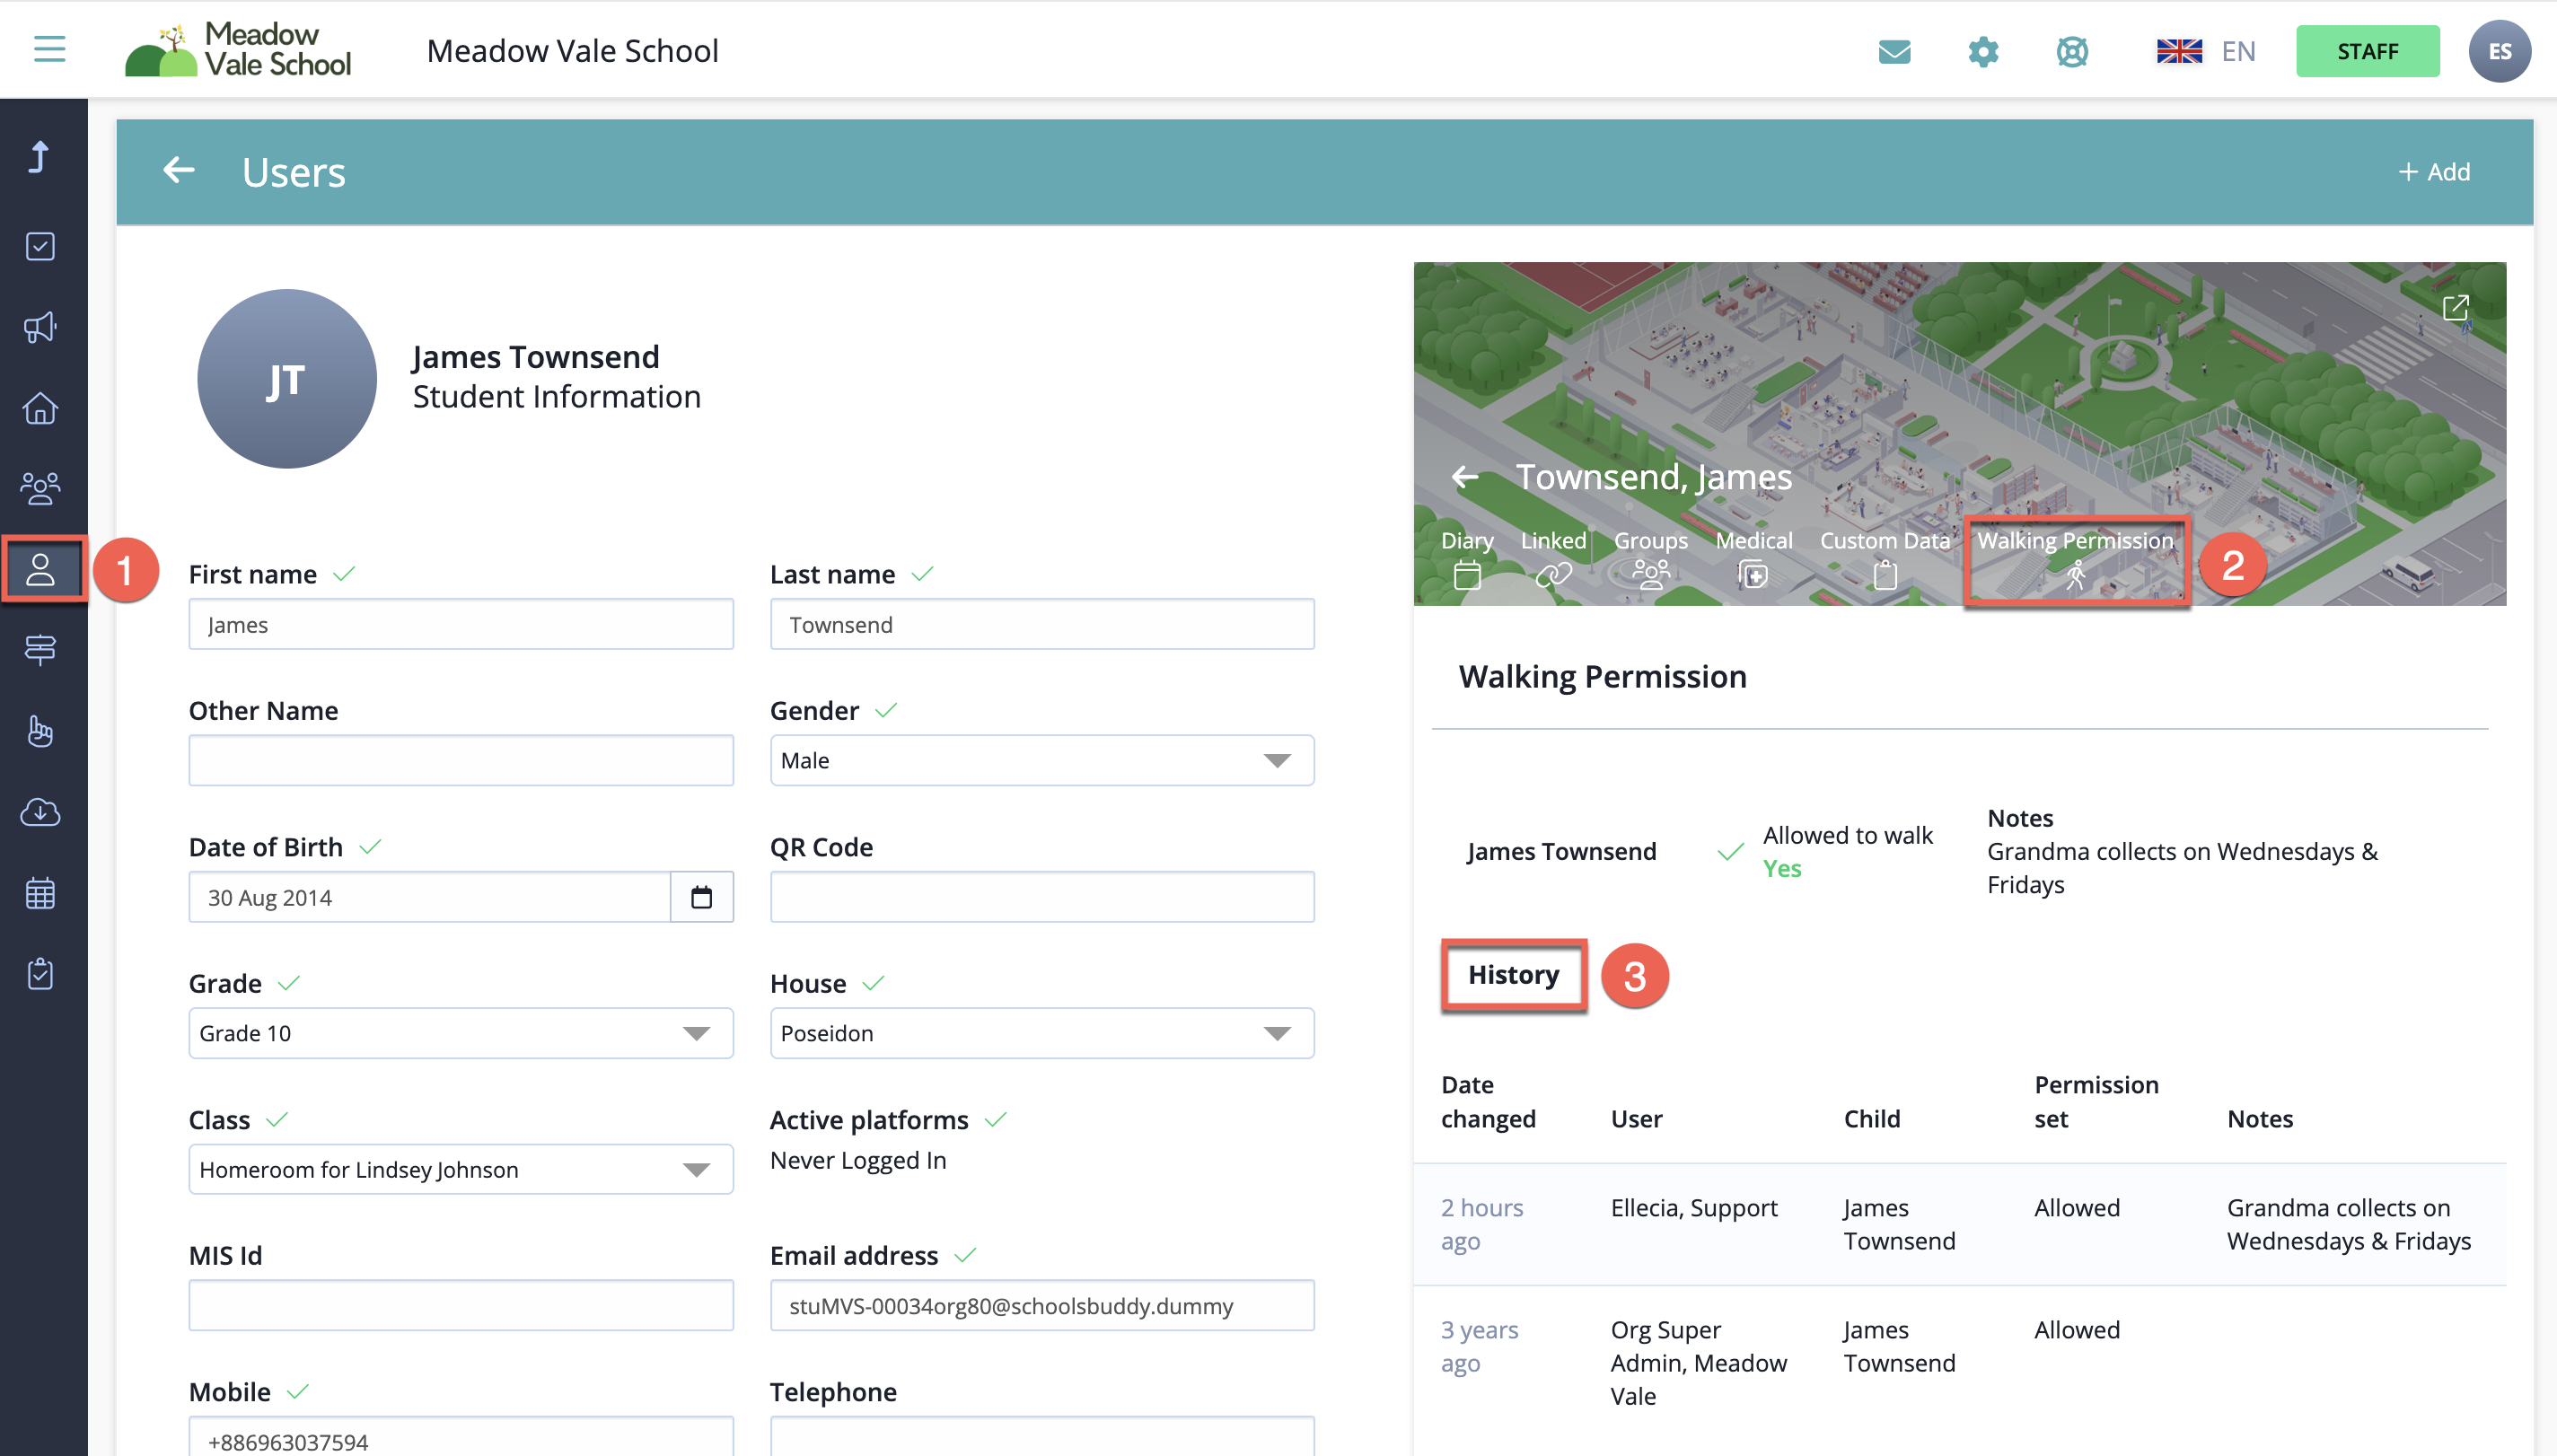This screenshot has width=2557, height=1456.
Task: Click the '2 hours ago' date link
Action: point(1481,1224)
